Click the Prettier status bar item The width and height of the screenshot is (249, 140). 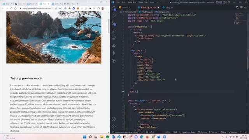point(233,132)
